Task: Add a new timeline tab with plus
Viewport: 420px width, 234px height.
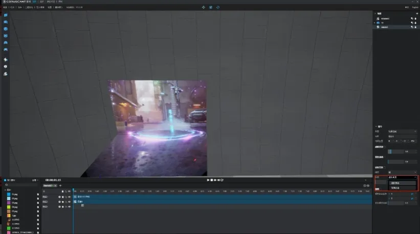Action: [x=60, y=185]
